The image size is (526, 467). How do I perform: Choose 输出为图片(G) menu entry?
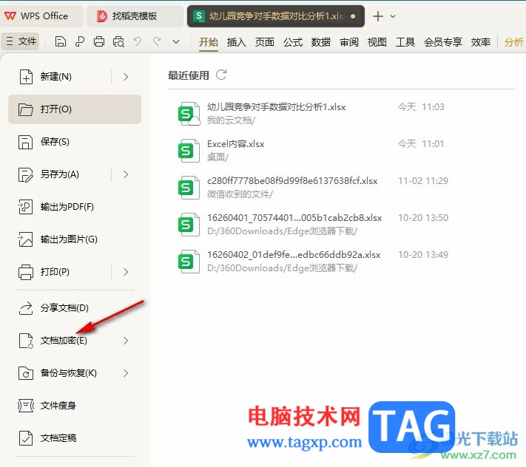pyautogui.click(x=75, y=239)
